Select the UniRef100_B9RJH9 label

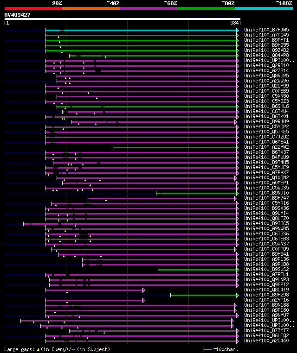[x=266, y=121]
